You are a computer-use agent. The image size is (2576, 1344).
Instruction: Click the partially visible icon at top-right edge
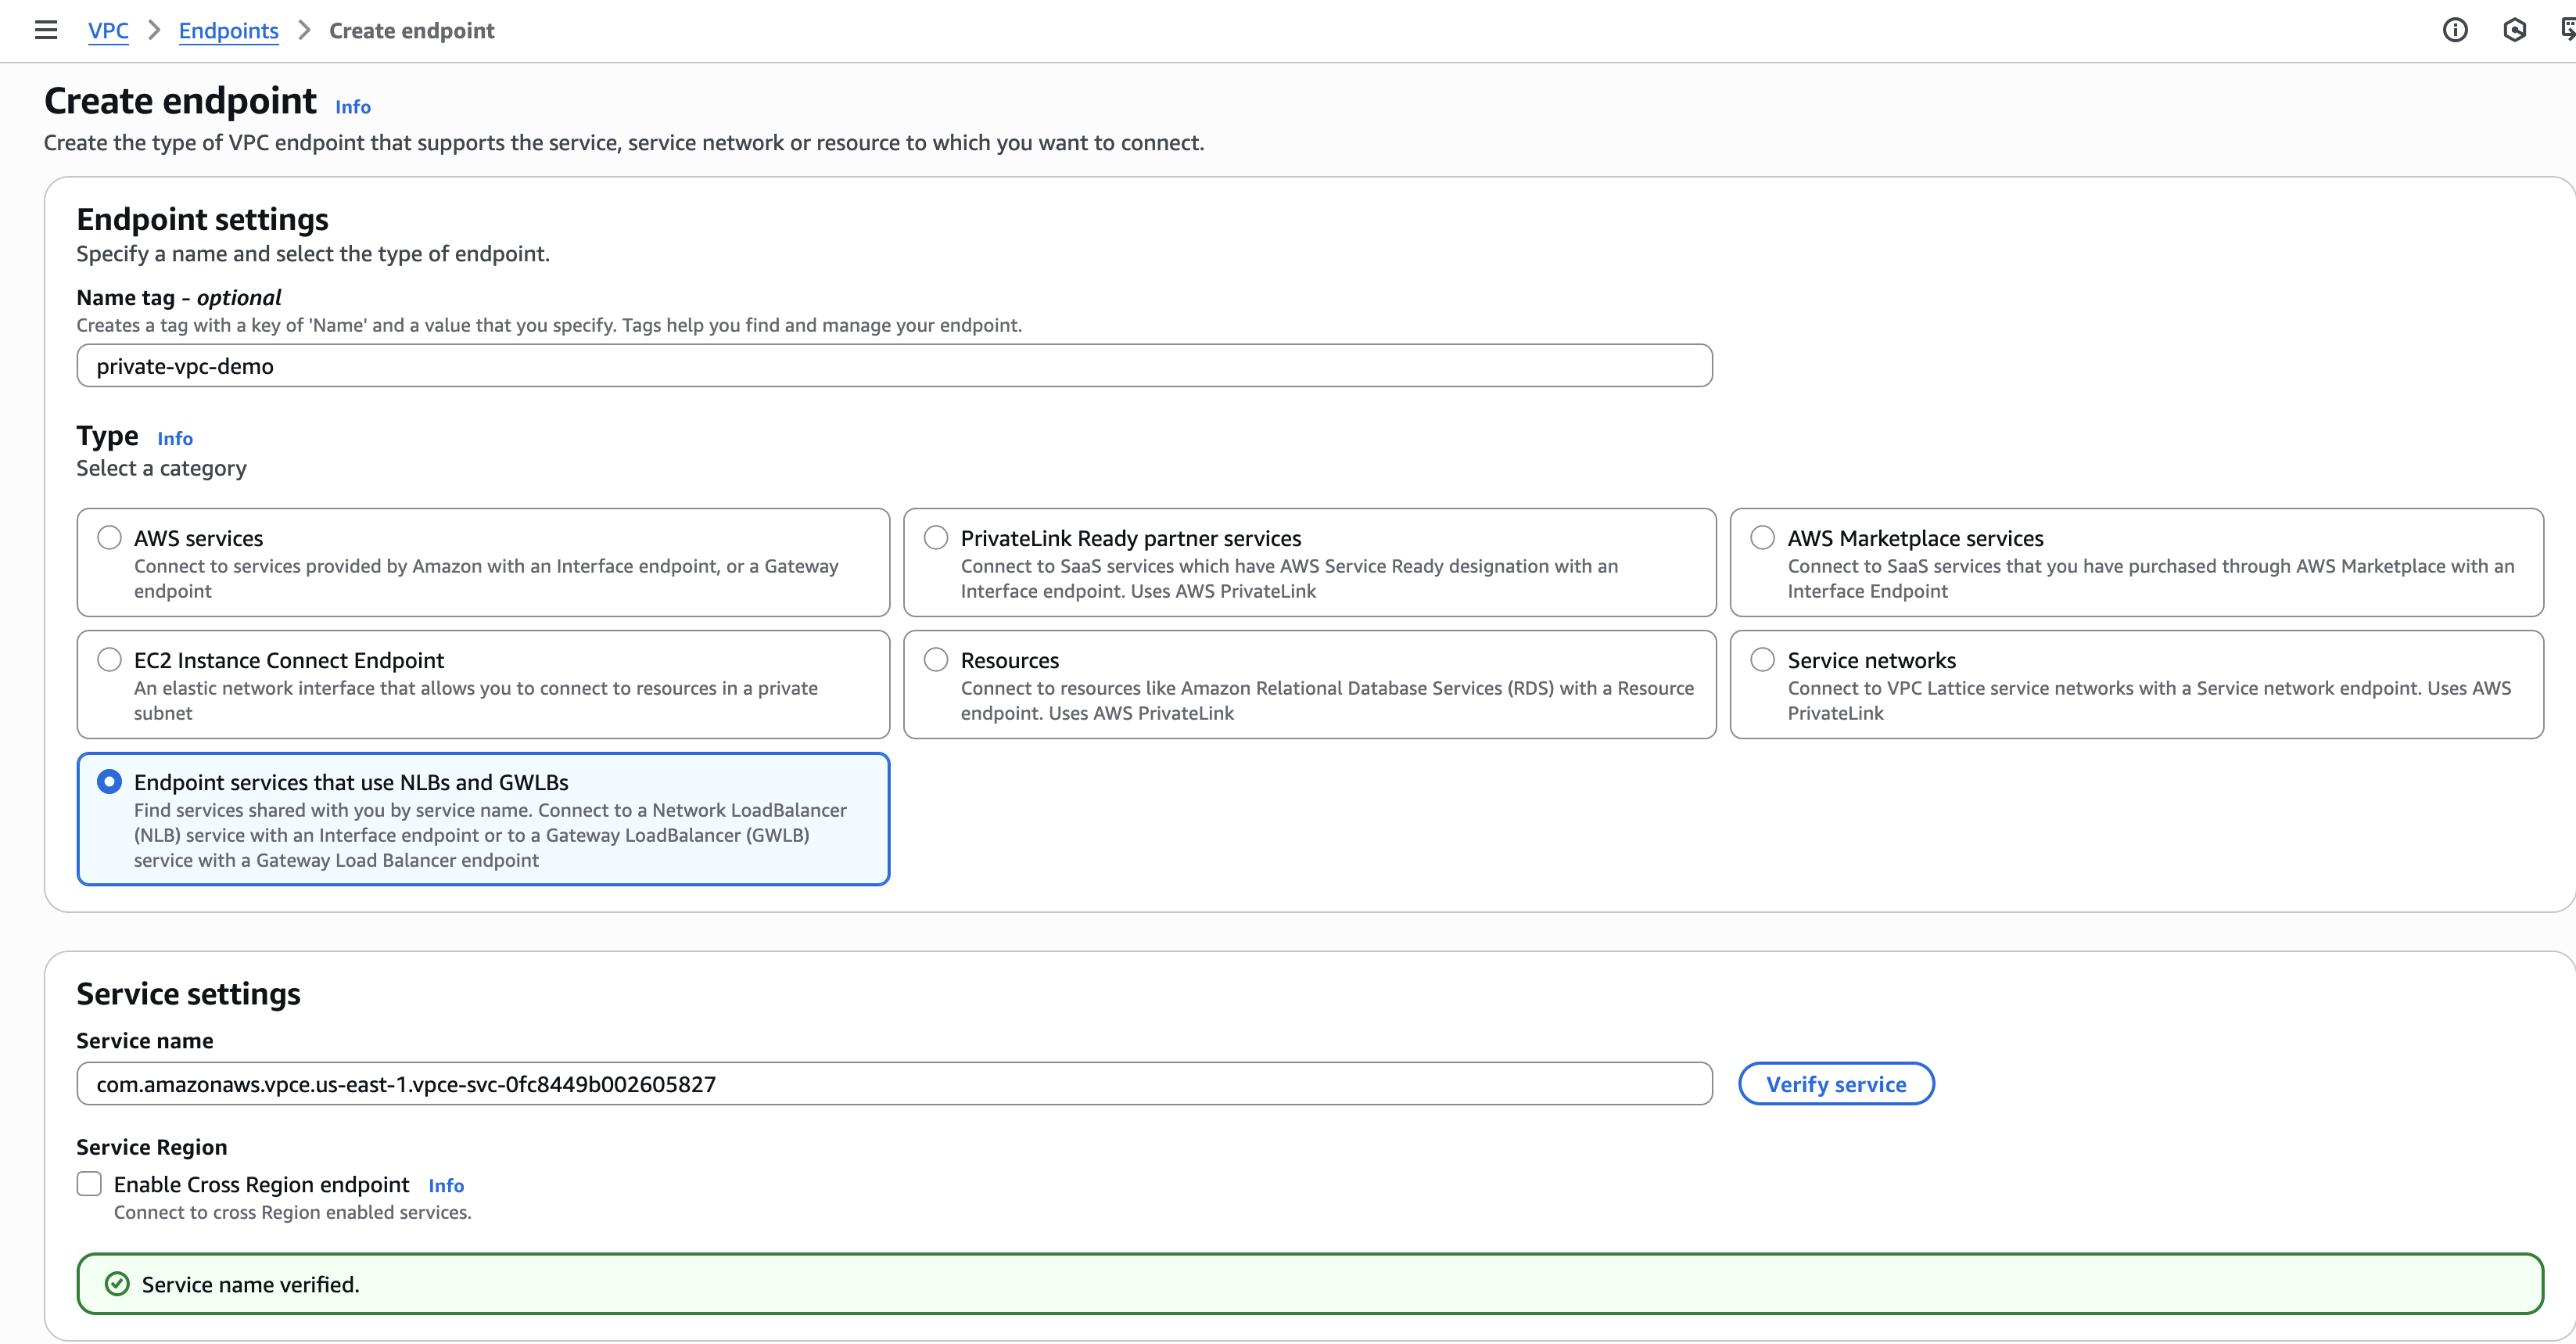(2567, 30)
